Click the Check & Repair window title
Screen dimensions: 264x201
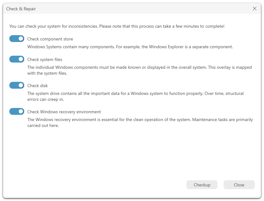(21, 9)
